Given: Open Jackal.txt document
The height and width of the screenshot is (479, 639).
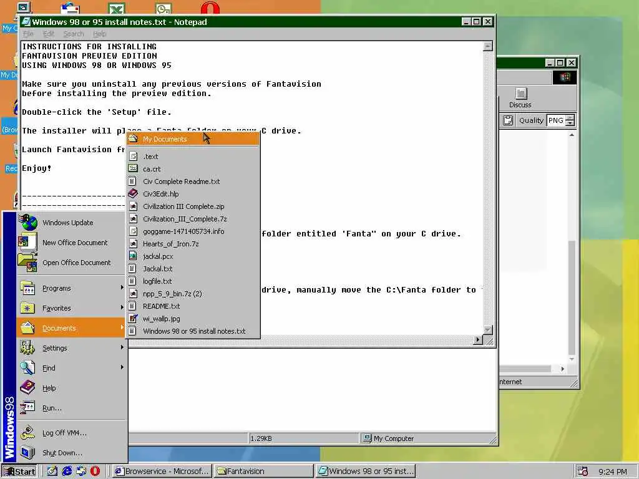Looking at the screenshot, I should click(x=193, y=269).
